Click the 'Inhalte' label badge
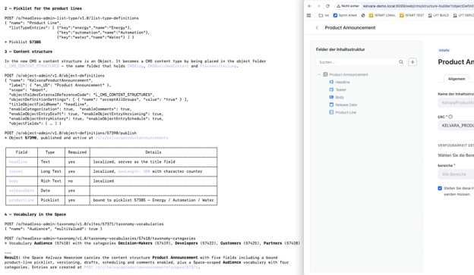The width and height of the screenshot is (474, 275). (x=444, y=50)
